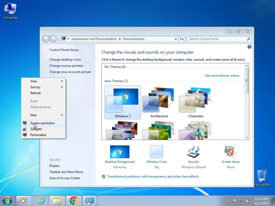
Task: Click Get more themes online
Action: pos(222,76)
